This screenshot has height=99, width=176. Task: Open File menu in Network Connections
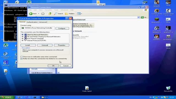[30, 10]
